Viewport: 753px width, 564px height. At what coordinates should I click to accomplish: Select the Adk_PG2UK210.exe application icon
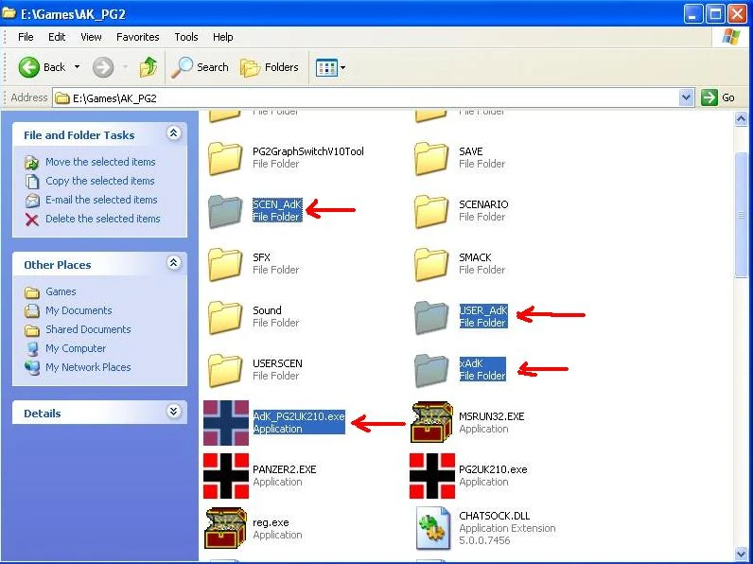(226, 423)
